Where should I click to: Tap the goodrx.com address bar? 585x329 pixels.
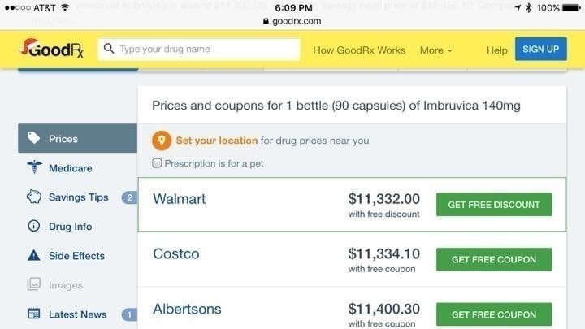point(292,20)
